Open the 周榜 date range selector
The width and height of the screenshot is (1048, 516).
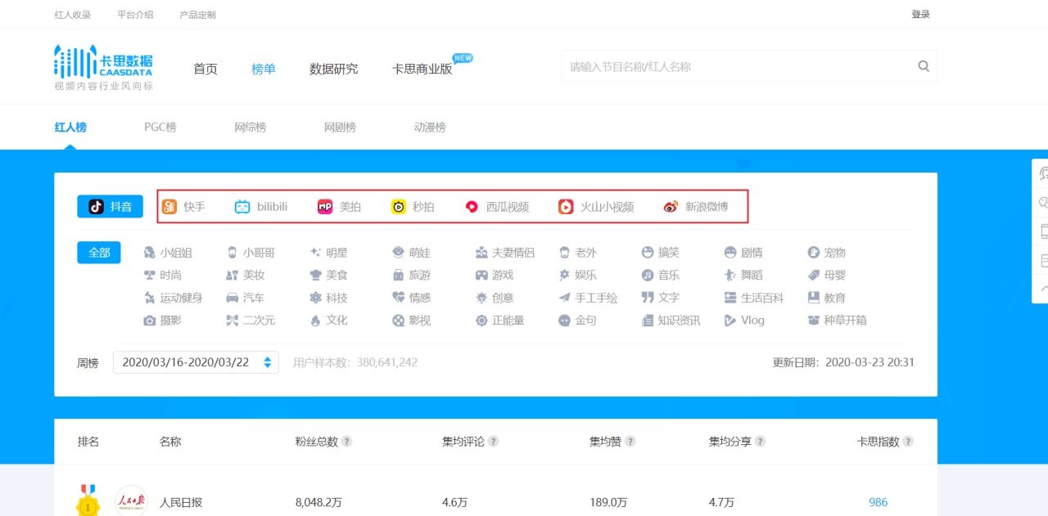click(x=195, y=362)
